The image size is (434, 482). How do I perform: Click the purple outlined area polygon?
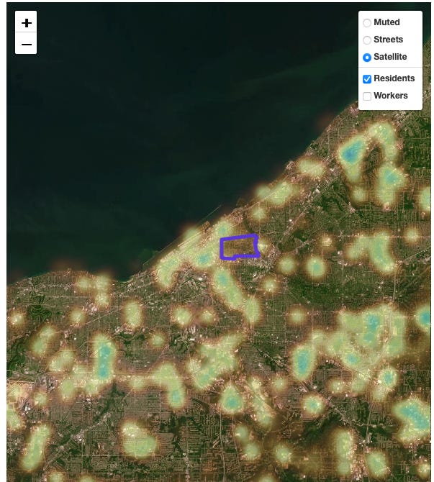pyautogui.click(x=240, y=247)
